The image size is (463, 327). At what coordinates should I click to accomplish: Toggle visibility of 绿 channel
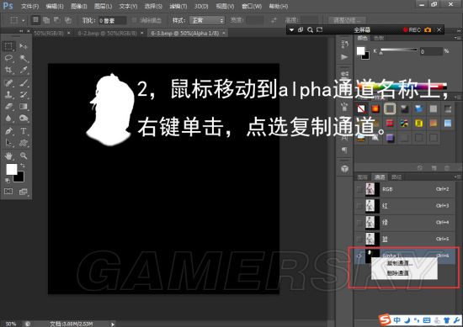359,222
